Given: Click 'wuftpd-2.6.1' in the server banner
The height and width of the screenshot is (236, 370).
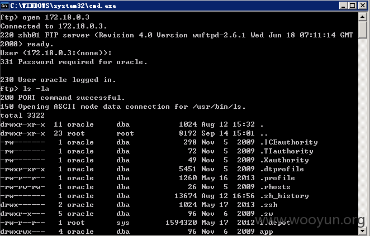Looking at the screenshot, I should (x=219, y=35).
